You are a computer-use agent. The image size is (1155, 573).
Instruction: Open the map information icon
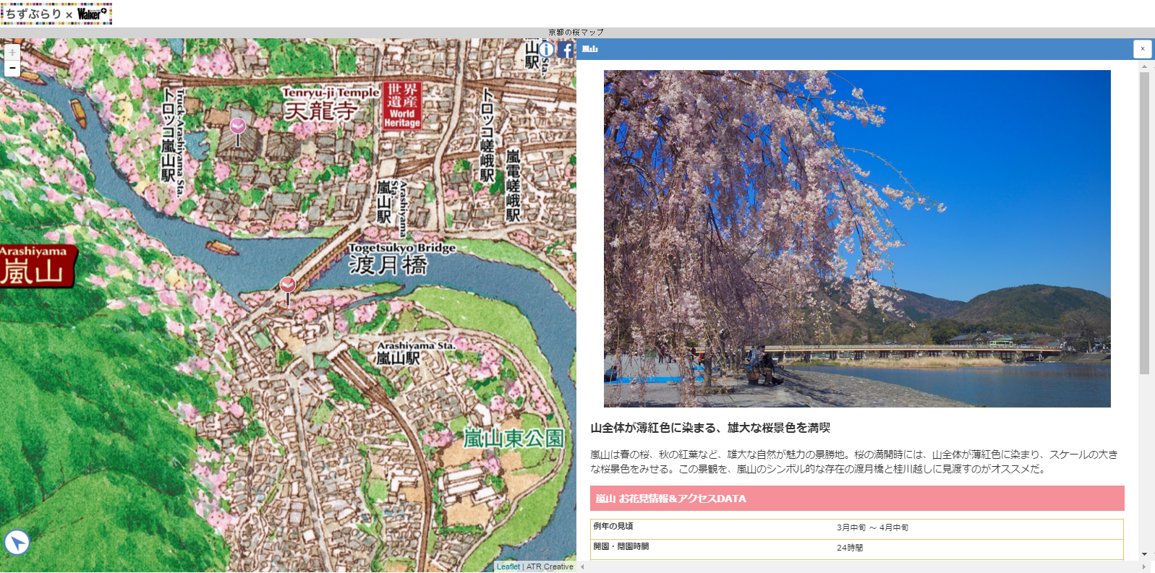coord(547,49)
